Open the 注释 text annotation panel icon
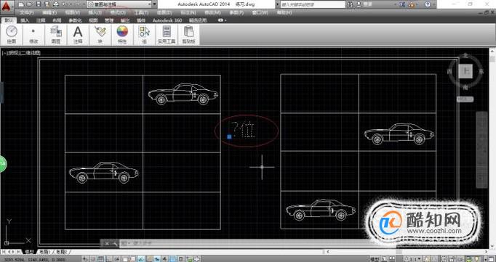The height and width of the screenshot is (262, 496). point(78,34)
